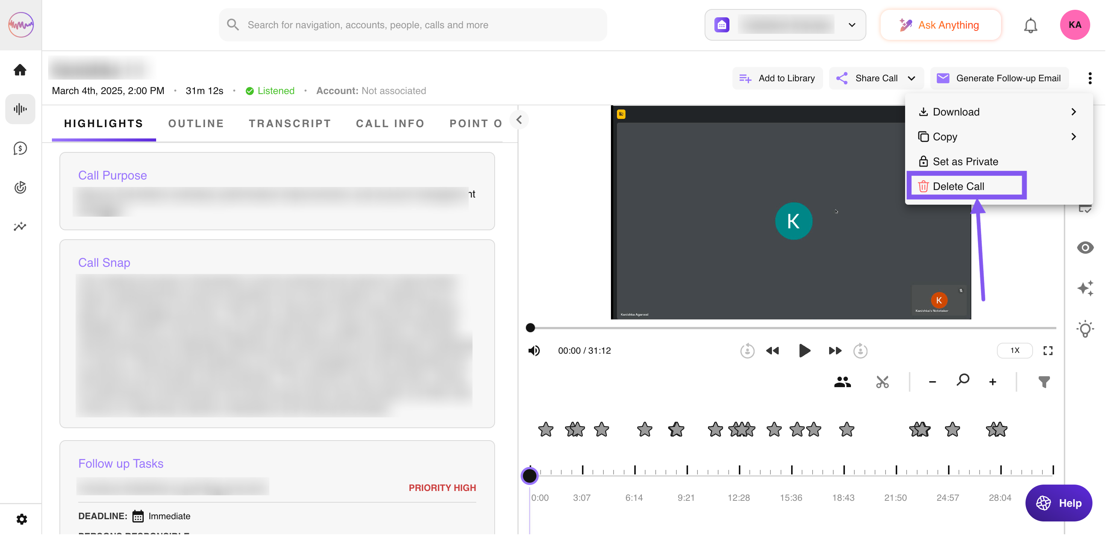1106x535 pixels.
Task: Click the video playback progress slider
Action: (x=792, y=328)
